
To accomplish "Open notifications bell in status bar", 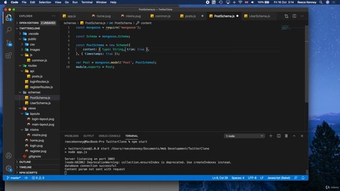I will coord(303,178).
